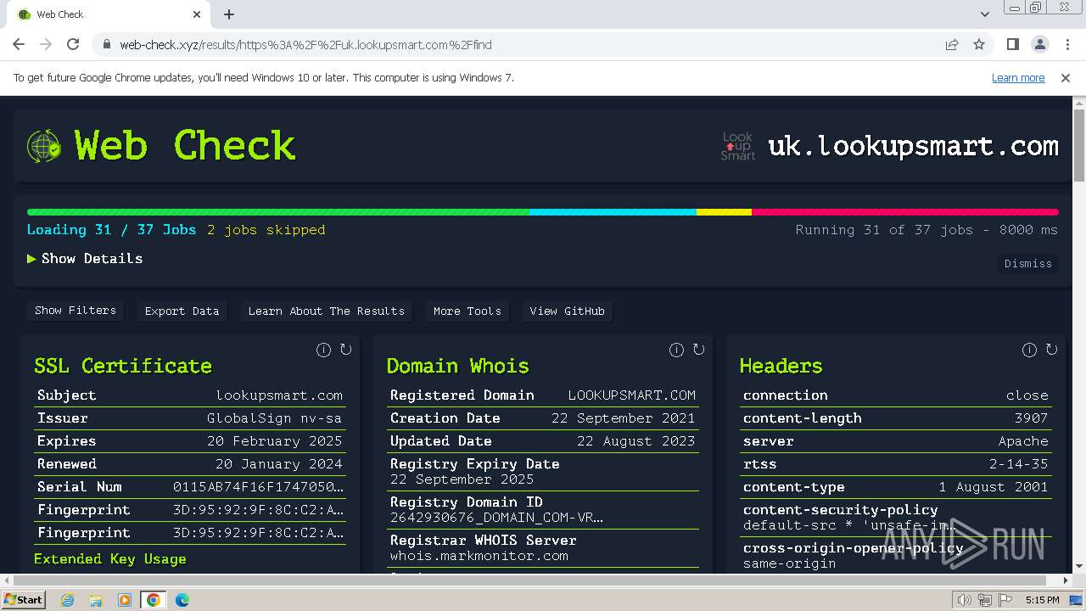This screenshot has width=1086, height=611.
Task: View site information lock icon
Action: (x=106, y=44)
